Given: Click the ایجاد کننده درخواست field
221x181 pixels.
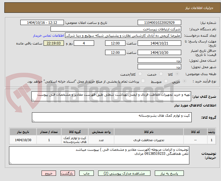Looking at the screenshot, I should (123, 36).
